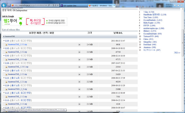The image size is (185, 113).
Task: Click the Ads by Google link
Action: pyautogui.click(x=8, y=16)
